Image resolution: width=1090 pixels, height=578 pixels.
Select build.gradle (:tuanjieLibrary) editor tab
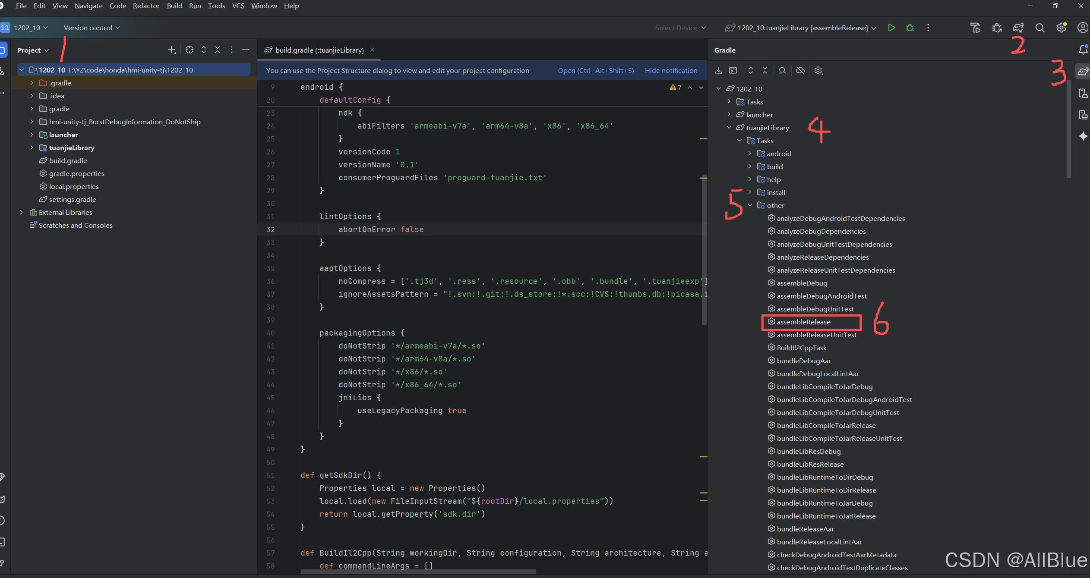(x=319, y=50)
